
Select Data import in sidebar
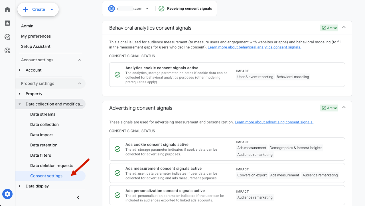(42, 135)
